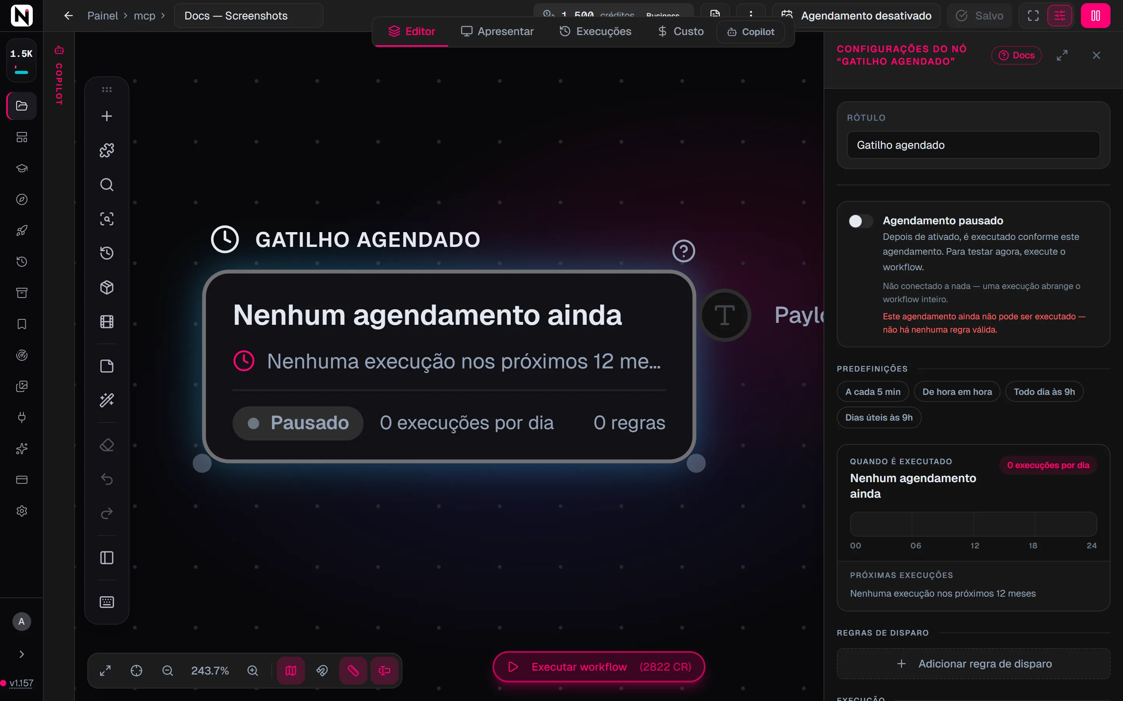The height and width of the screenshot is (701, 1123).
Task: Click the sticky note icon in the canvas toolbar
Action: (x=107, y=366)
